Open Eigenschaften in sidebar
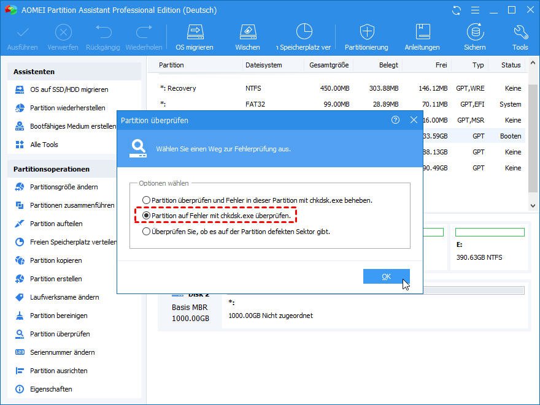The height and width of the screenshot is (405, 540). 44,389
